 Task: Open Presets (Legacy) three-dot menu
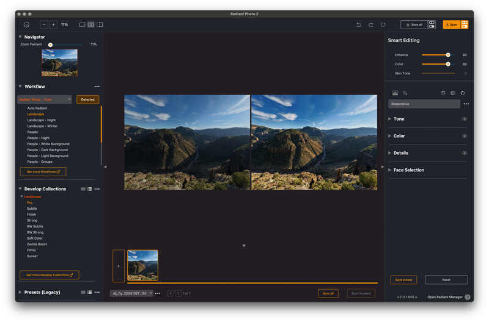click(x=97, y=292)
